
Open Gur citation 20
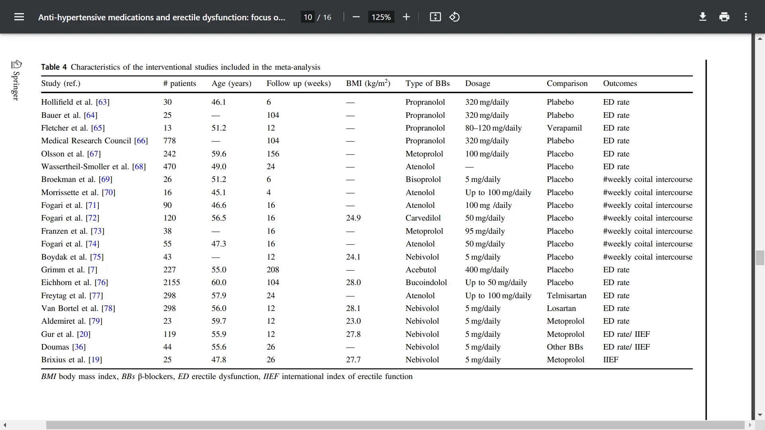pos(84,334)
